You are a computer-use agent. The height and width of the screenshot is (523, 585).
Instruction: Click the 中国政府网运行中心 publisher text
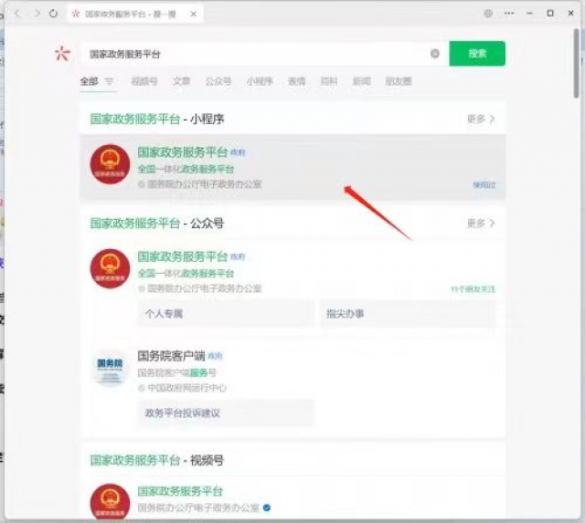click(x=186, y=388)
